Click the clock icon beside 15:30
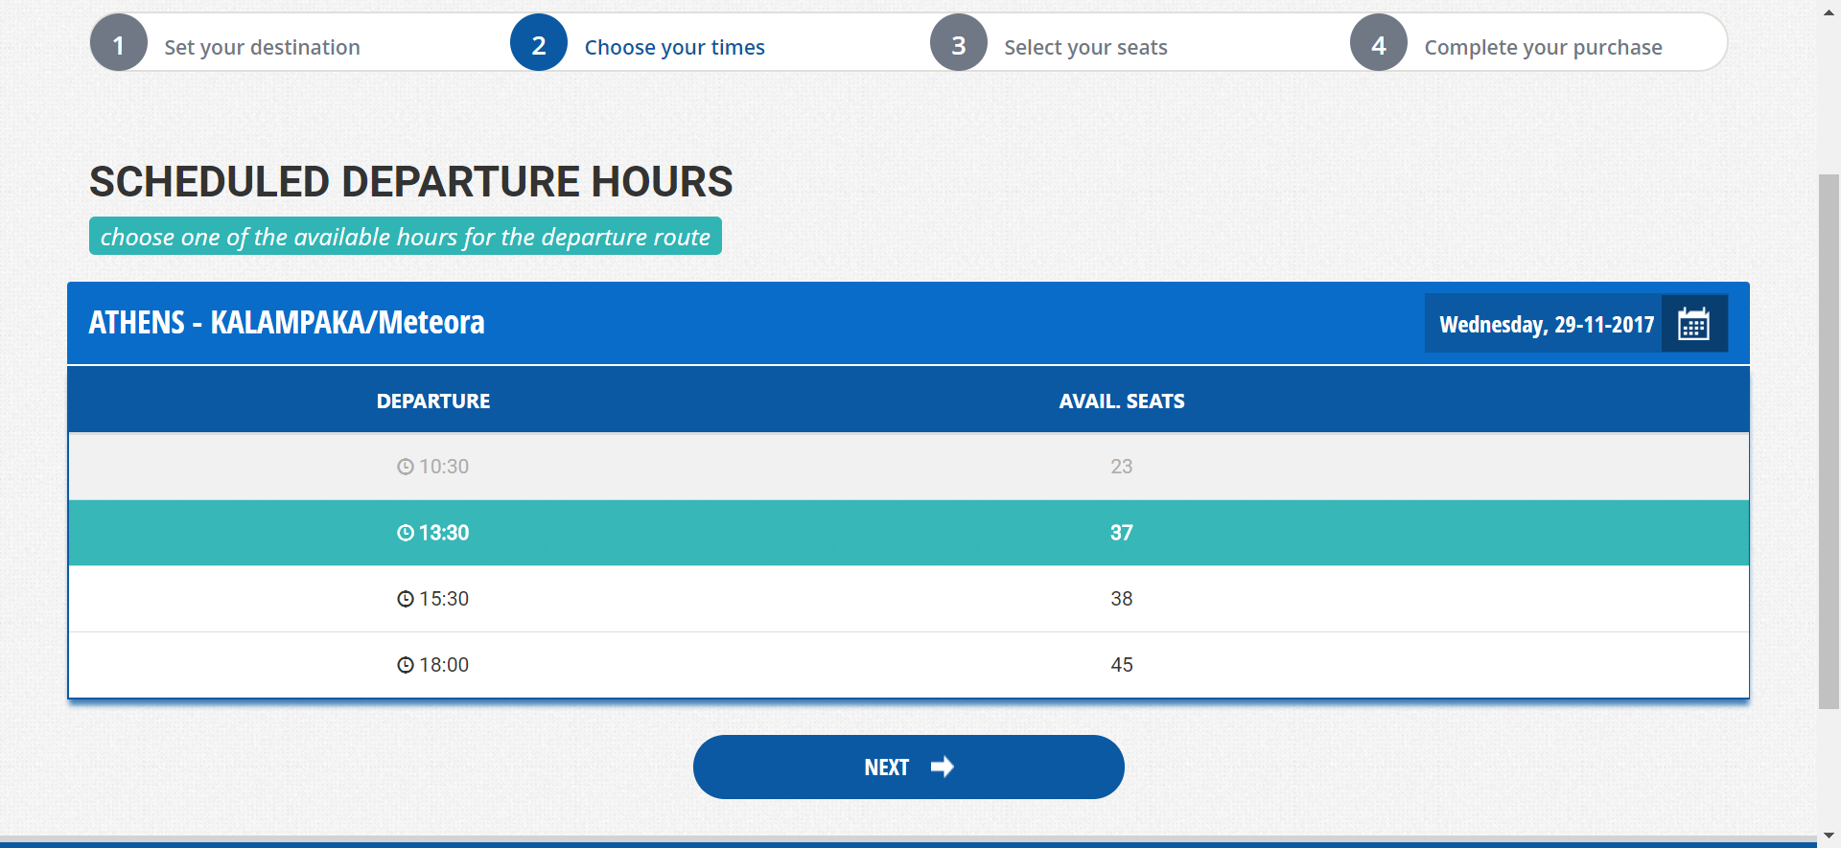 pos(406,599)
